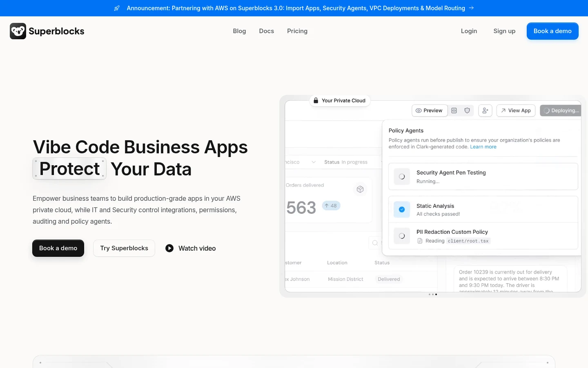588x368 pixels.
Task: Click the rocket icon in the announcement banner
Action: [x=117, y=8]
